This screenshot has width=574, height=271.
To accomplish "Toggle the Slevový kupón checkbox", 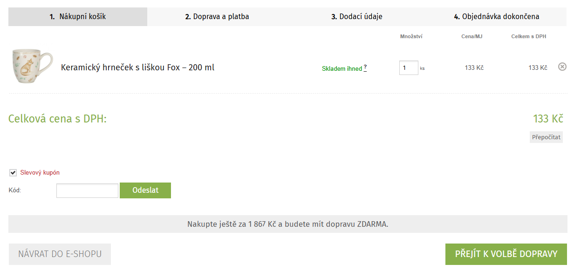I will (13, 173).
